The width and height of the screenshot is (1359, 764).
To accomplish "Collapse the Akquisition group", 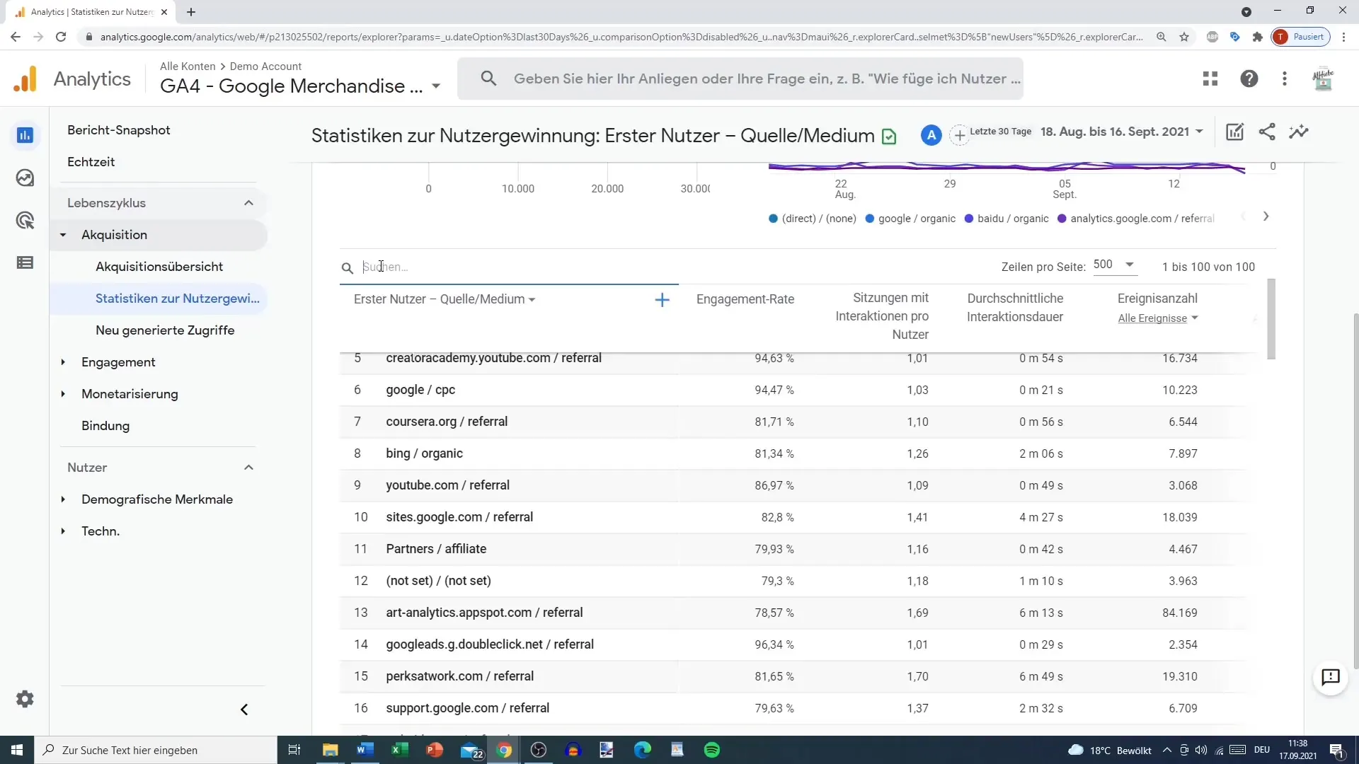I will click(63, 235).
